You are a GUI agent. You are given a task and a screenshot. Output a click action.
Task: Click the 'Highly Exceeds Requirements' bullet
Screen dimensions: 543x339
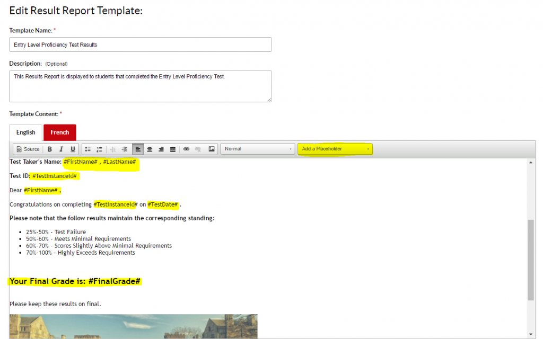[x=81, y=253]
